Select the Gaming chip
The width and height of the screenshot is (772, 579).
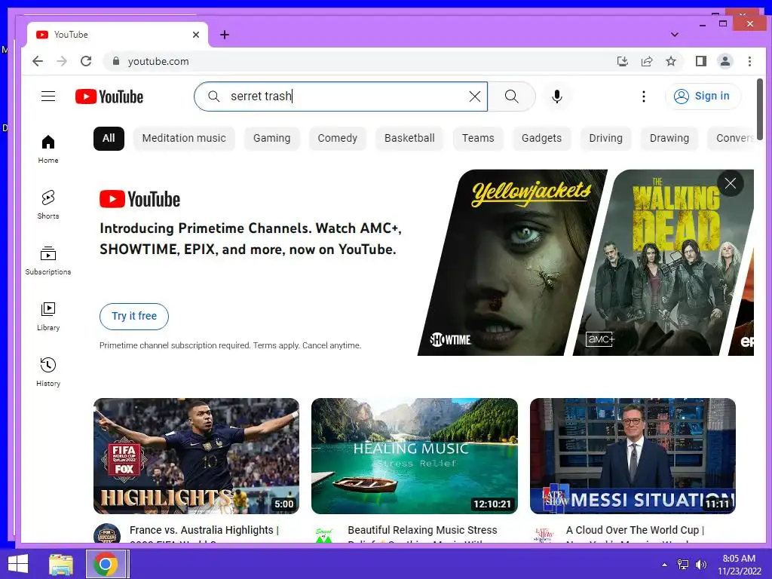click(271, 139)
